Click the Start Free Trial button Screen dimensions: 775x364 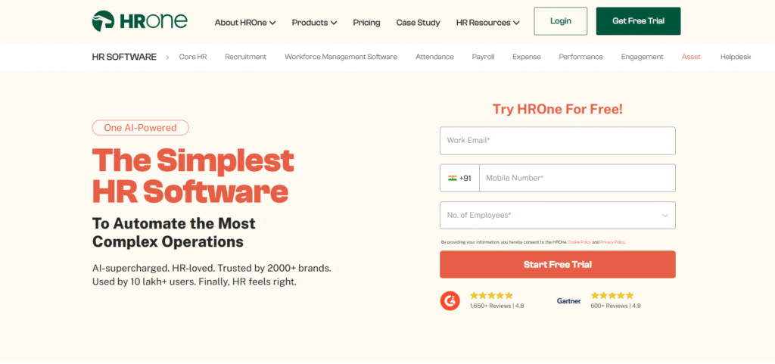(x=558, y=264)
